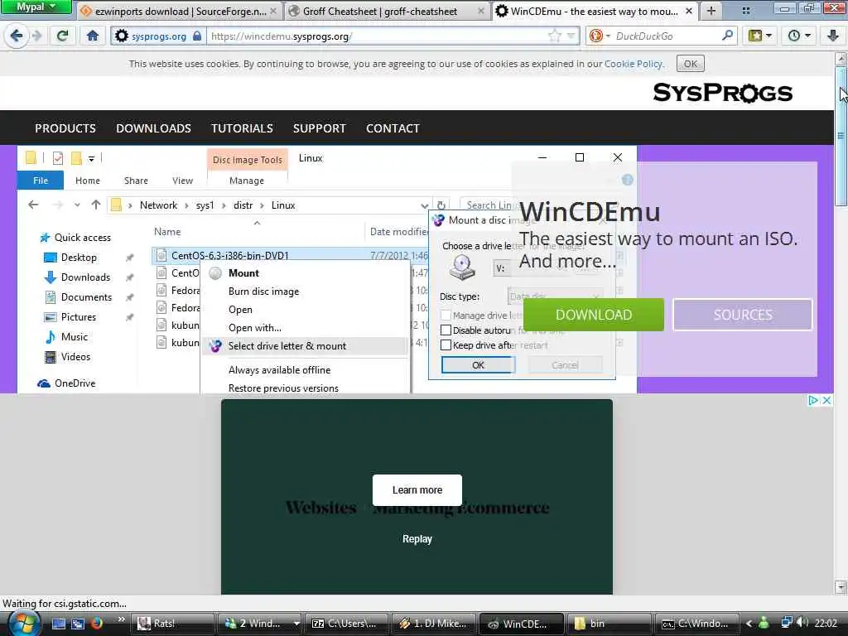Close the ad with the X icon
Viewport: 848px width, 636px height.
click(826, 401)
